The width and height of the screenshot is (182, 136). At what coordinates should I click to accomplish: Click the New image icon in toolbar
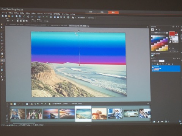(x=3, y=16)
